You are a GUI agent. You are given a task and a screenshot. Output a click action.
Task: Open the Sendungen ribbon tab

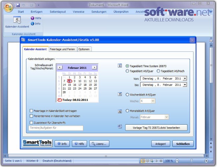point(99,12)
